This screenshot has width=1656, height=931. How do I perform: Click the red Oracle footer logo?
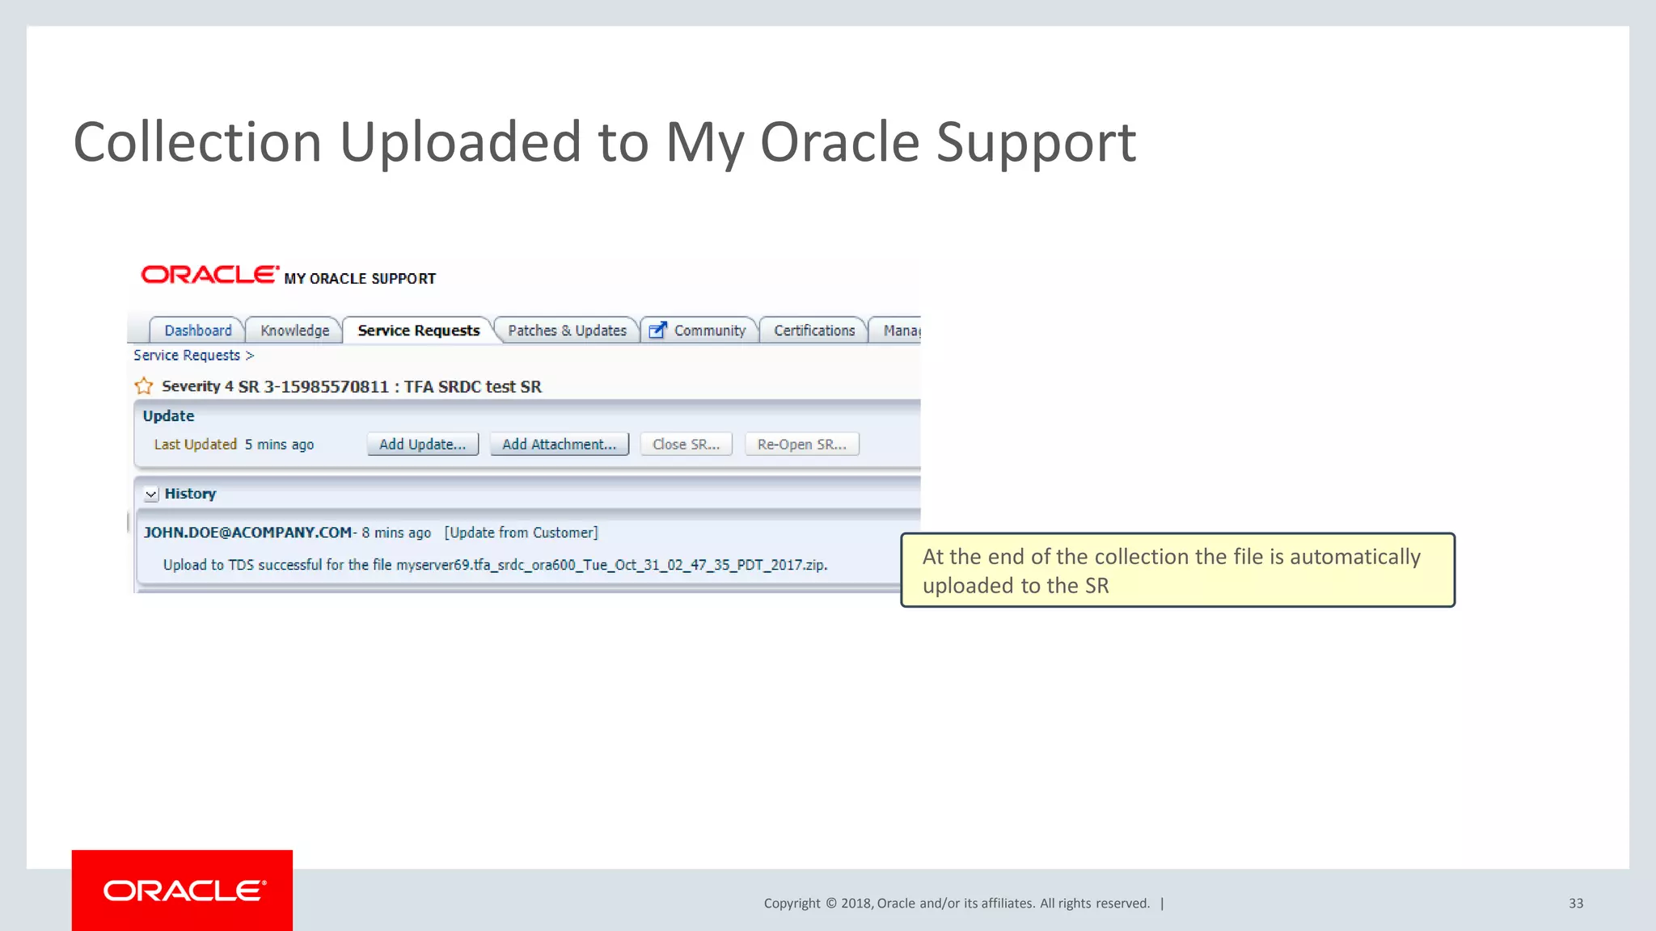182,890
